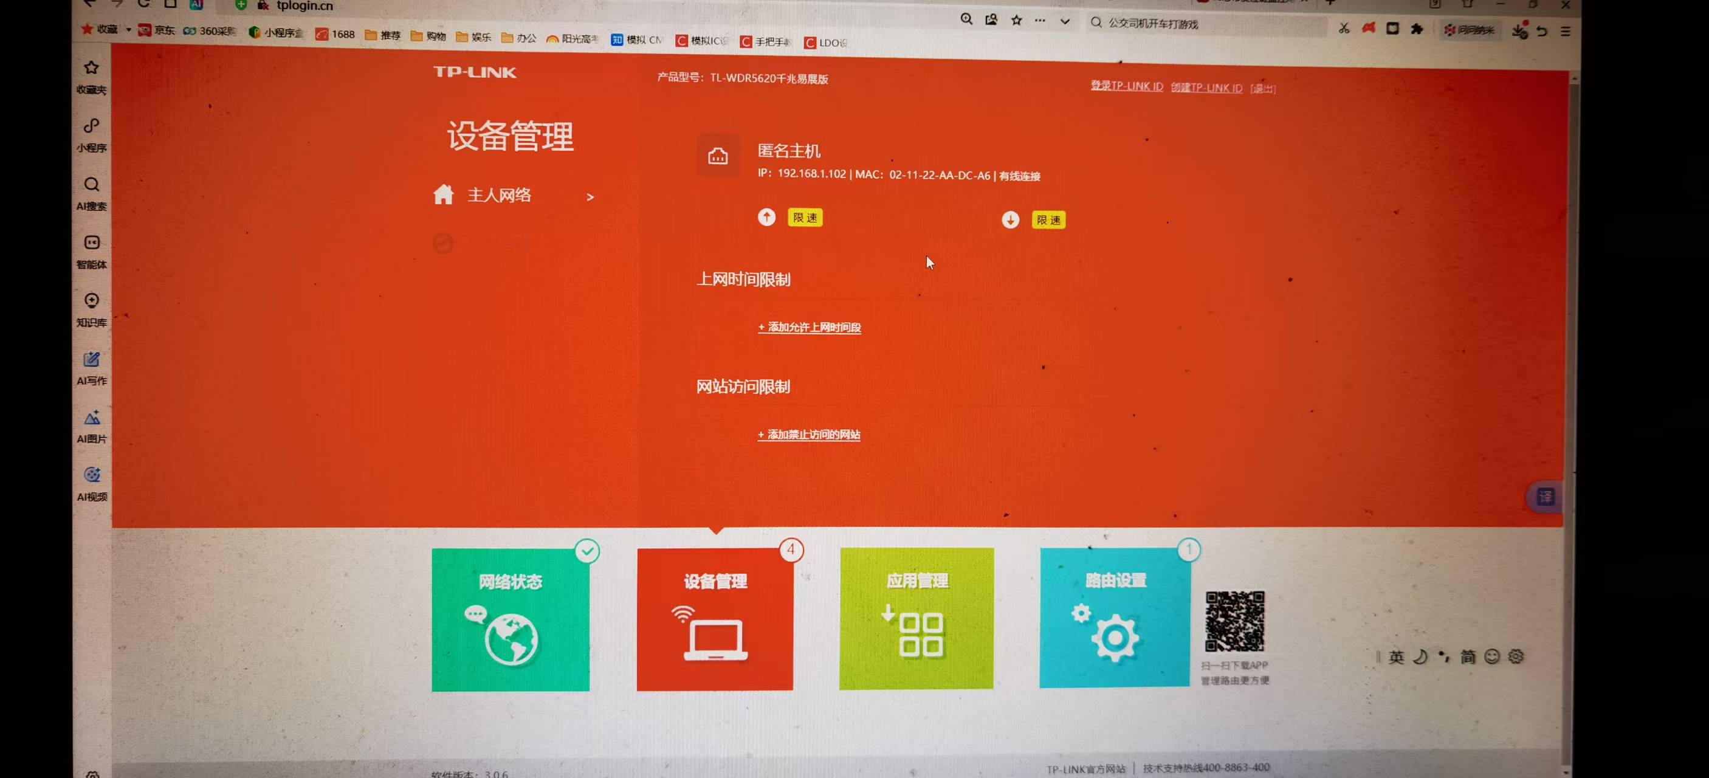1709x778 pixels.
Task: Open the 收藏夹 favorites sidebar icon
Action: [x=91, y=77]
